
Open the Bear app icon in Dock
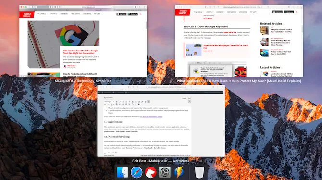click(150, 172)
